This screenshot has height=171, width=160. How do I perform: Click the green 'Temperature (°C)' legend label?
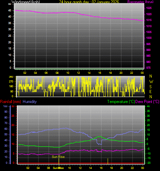[x=121, y=102]
